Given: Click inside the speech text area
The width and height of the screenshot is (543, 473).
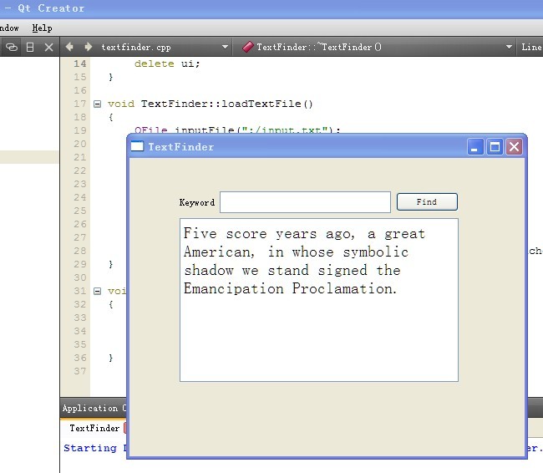Looking at the screenshot, I should pos(318,334).
